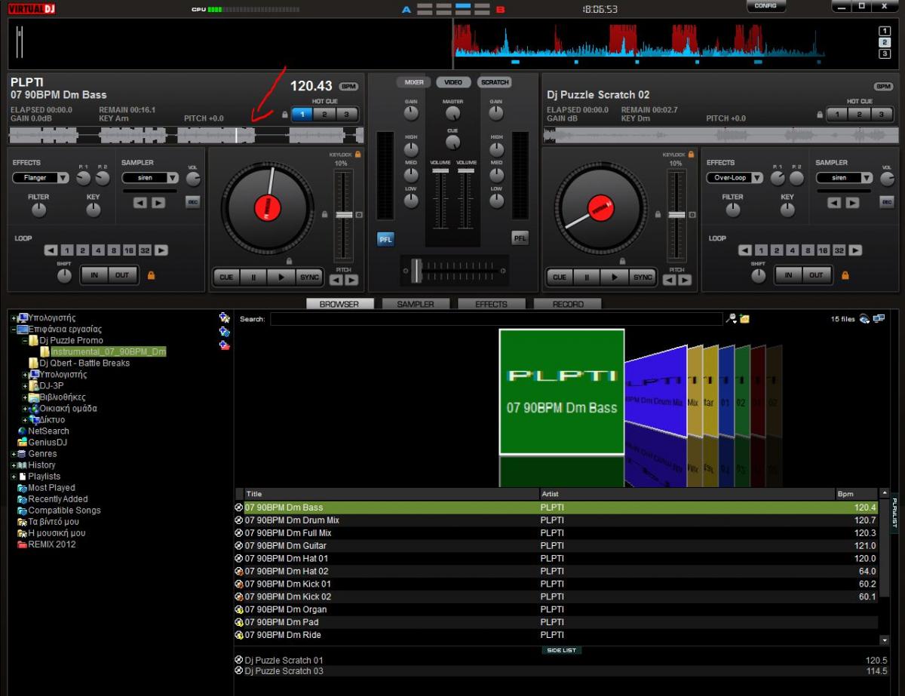Open the EFFECTS browser tab

tap(492, 304)
